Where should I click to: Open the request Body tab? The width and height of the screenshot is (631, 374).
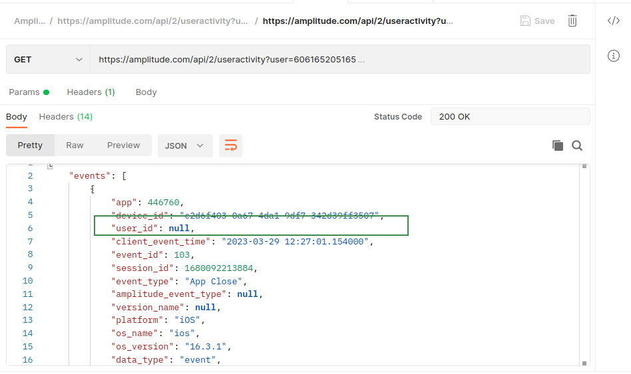146,92
